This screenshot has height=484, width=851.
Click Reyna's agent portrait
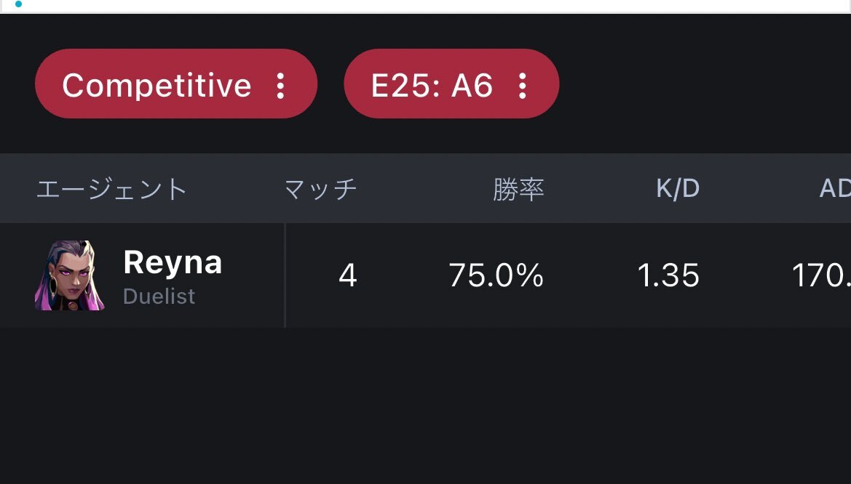tap(69, 275)
